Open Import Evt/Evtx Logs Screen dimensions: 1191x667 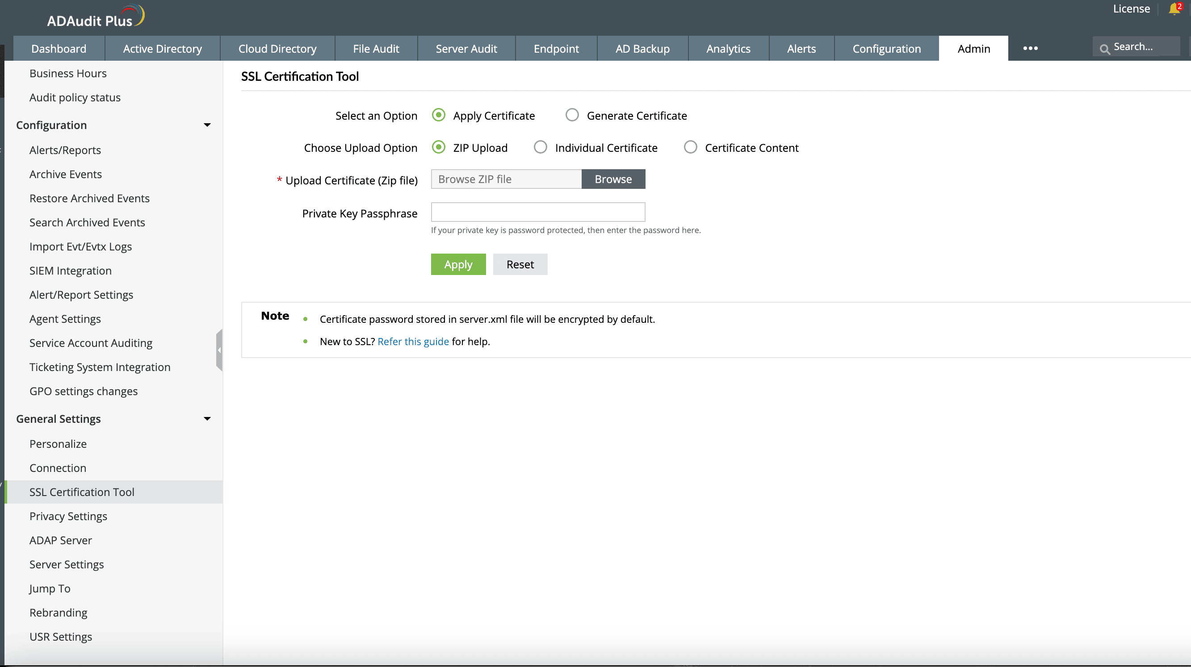pos(81,246)
